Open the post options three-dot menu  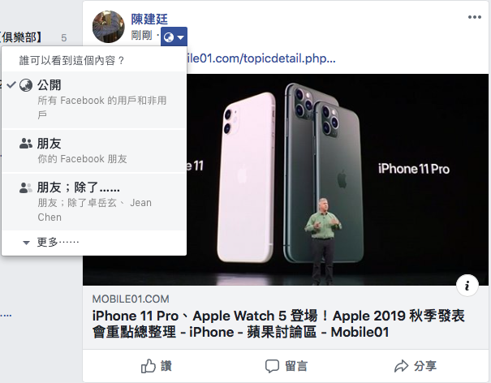coord(475,17)
